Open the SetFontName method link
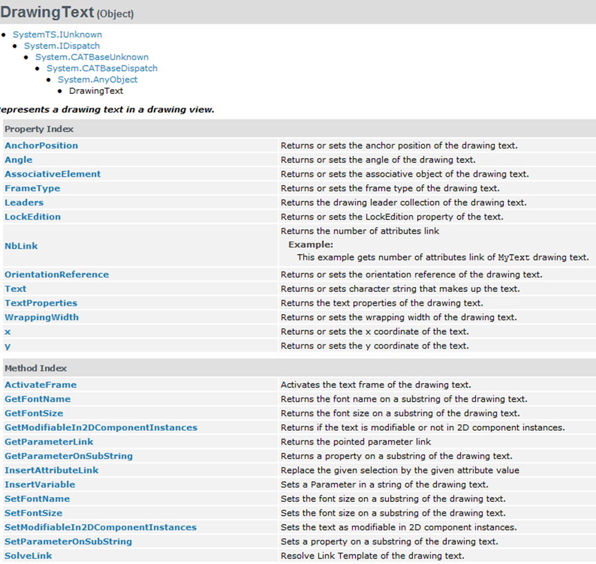The image size is (596, 564). [x=37, y=499]
